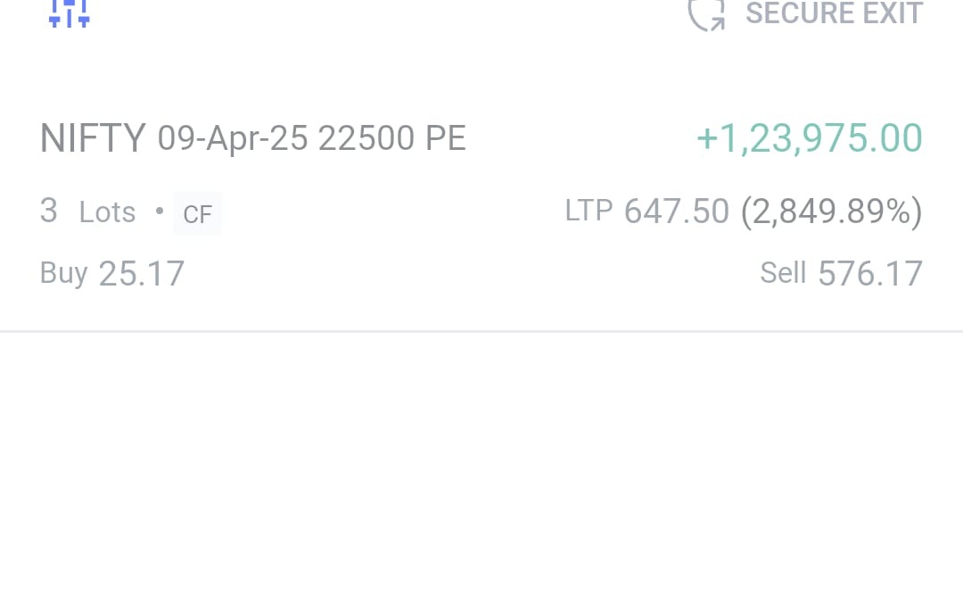Tap the 576.17 sell average price
The height and width of the screenshot is (605, 963).
(x=870, y=273)
